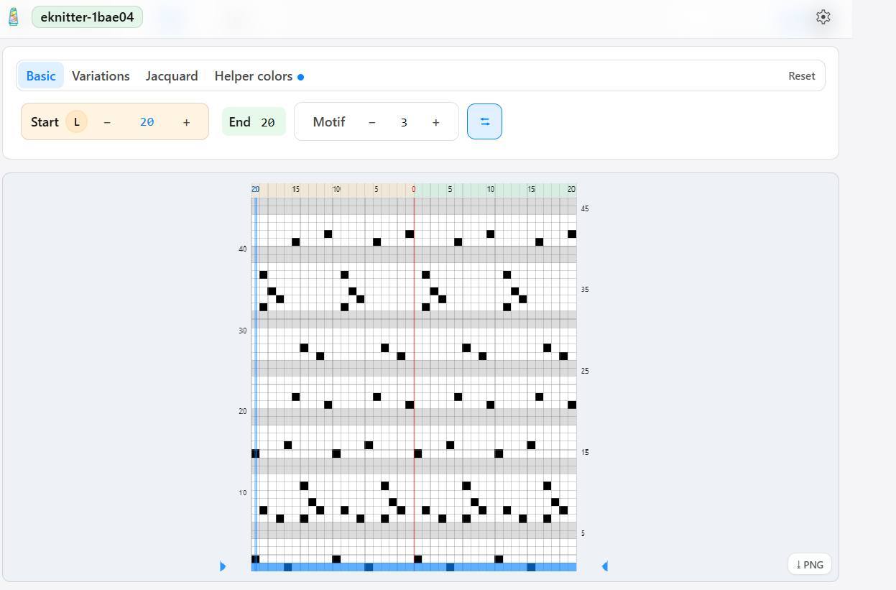Screen dimensions: 896x590
Task: Open the settings gear icon
Action: 823,17
